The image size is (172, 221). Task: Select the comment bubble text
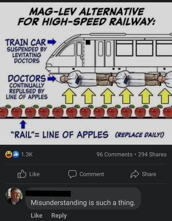click(83, 203)
